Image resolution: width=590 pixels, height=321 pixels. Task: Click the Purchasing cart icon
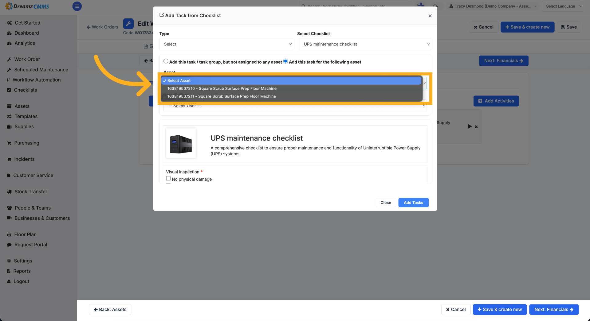(x=9, y=143)
